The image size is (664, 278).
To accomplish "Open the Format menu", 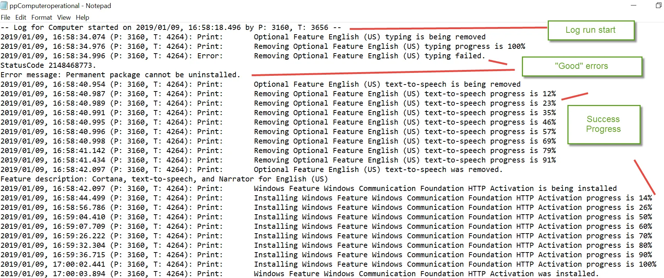I will pos(42,17).
